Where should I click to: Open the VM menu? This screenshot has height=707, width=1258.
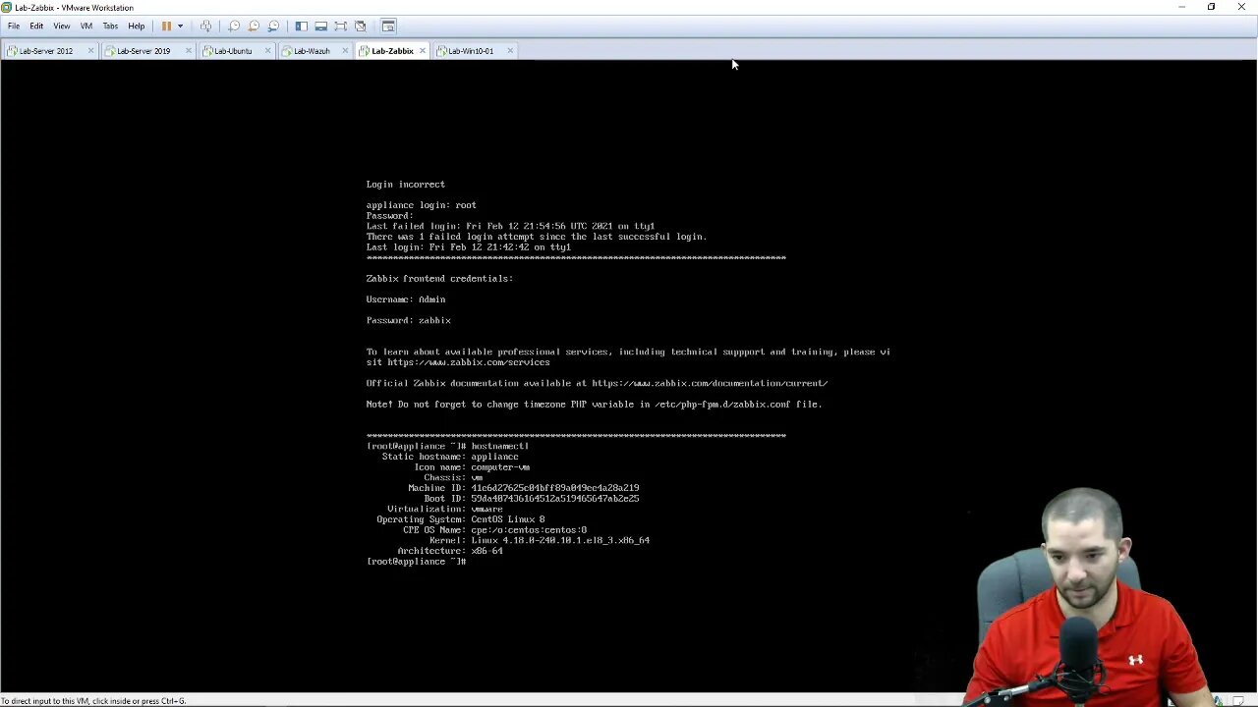pos(86,27)
